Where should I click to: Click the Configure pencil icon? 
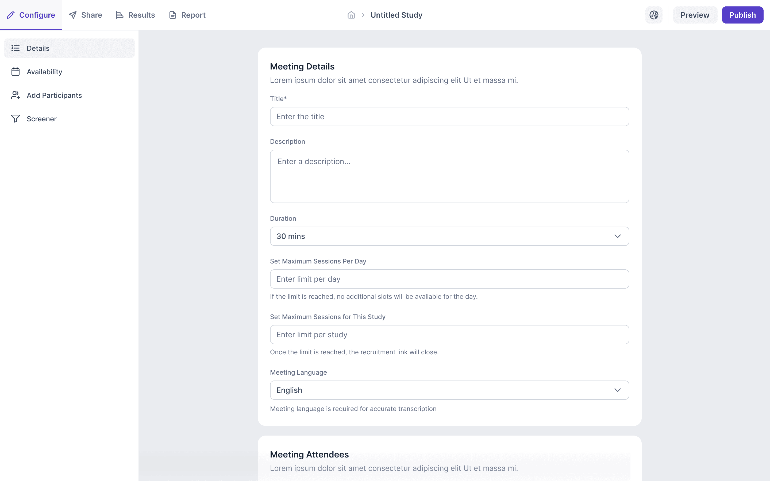11,15
